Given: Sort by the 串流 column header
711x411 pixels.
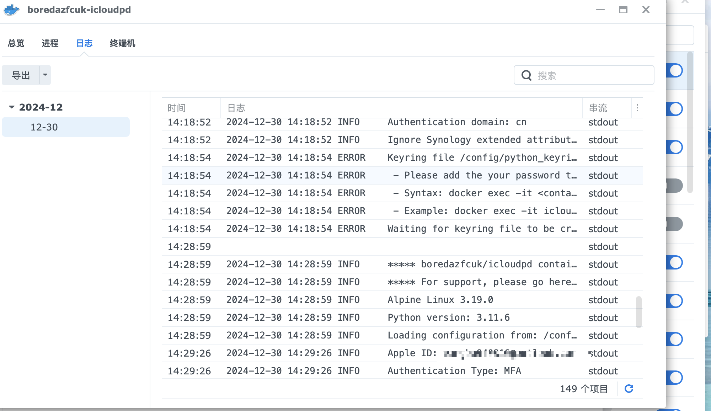Looking at the screenshot, I should 607,108.
